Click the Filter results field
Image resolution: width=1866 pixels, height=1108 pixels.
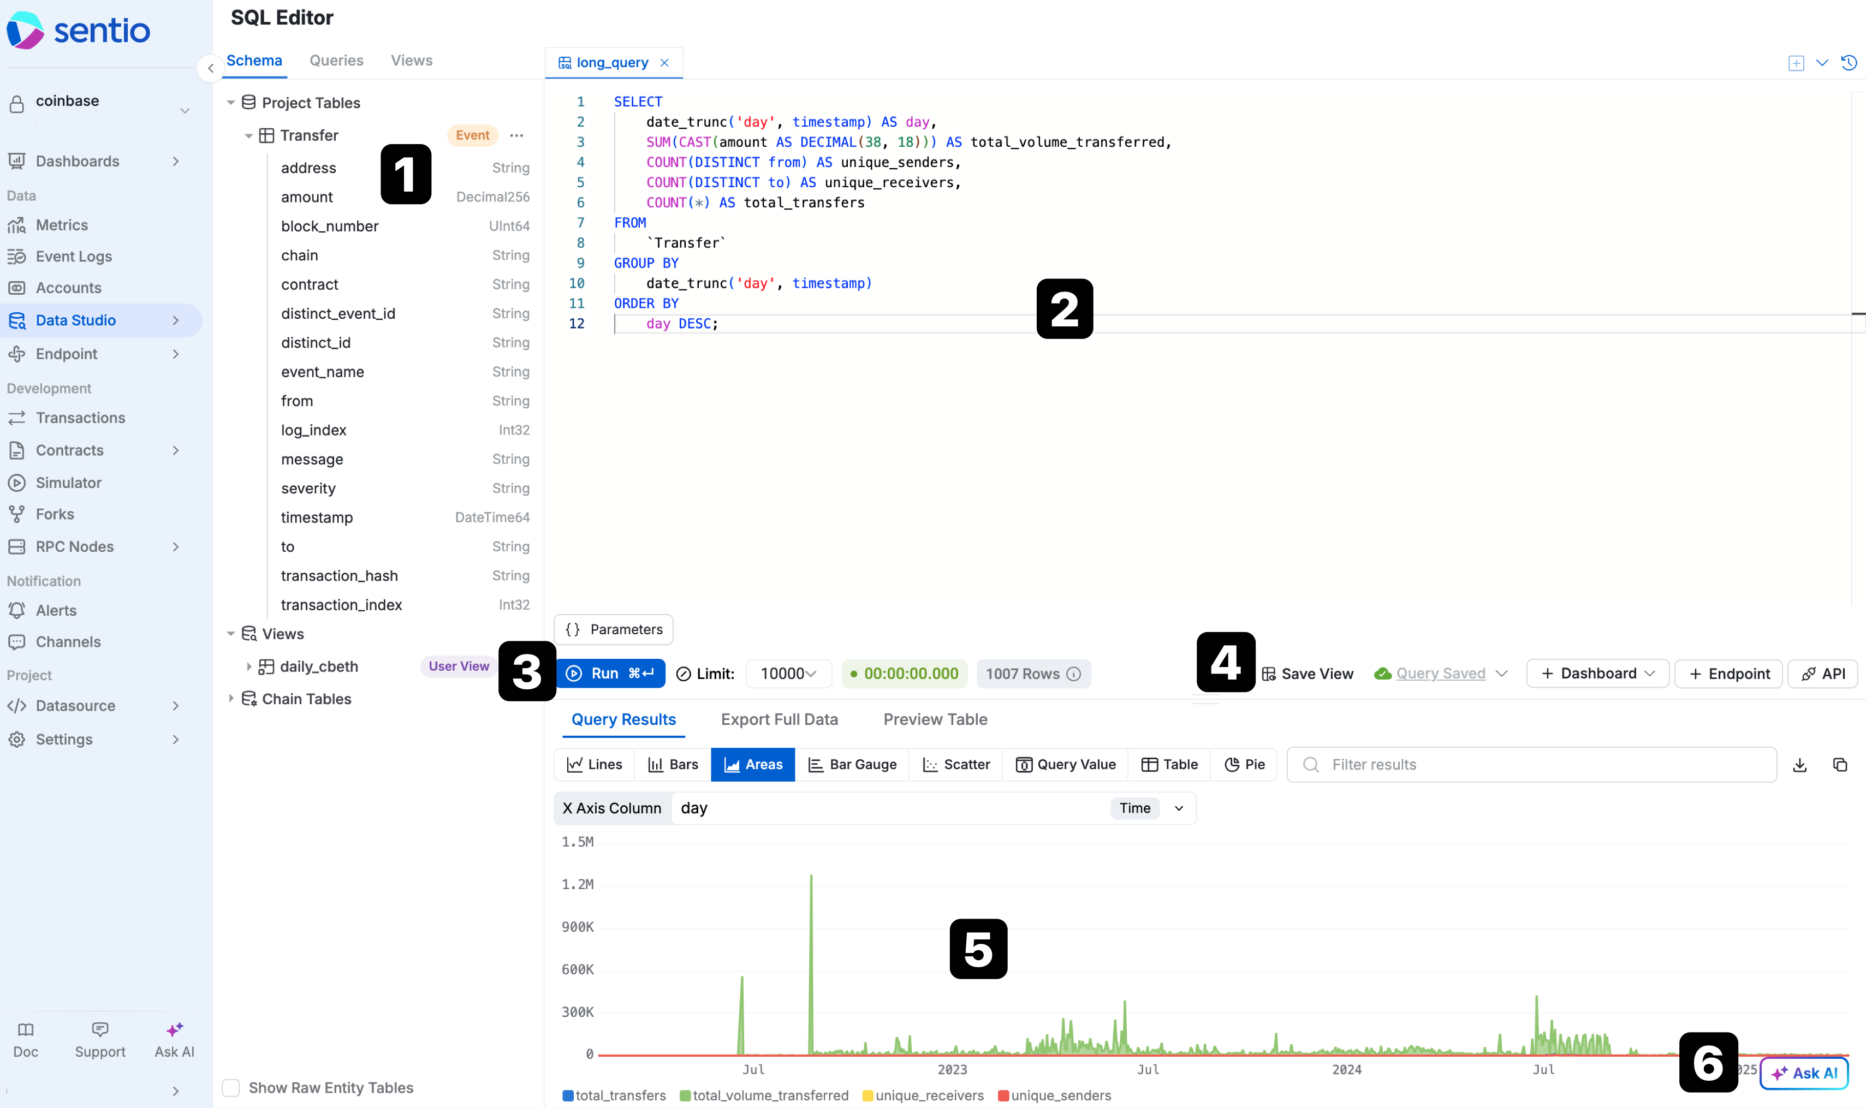1531,764
